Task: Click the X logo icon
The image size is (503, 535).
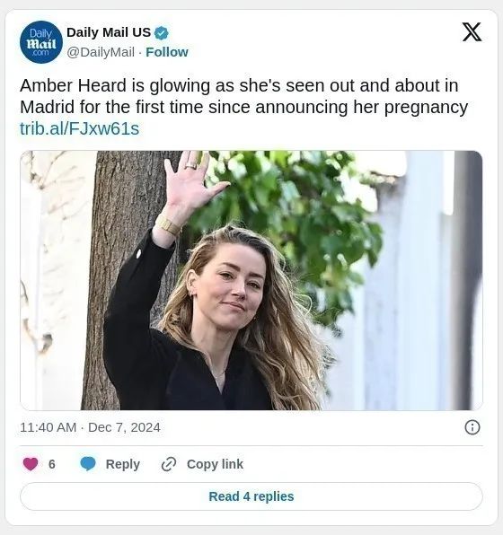Action: click(472, 32)
